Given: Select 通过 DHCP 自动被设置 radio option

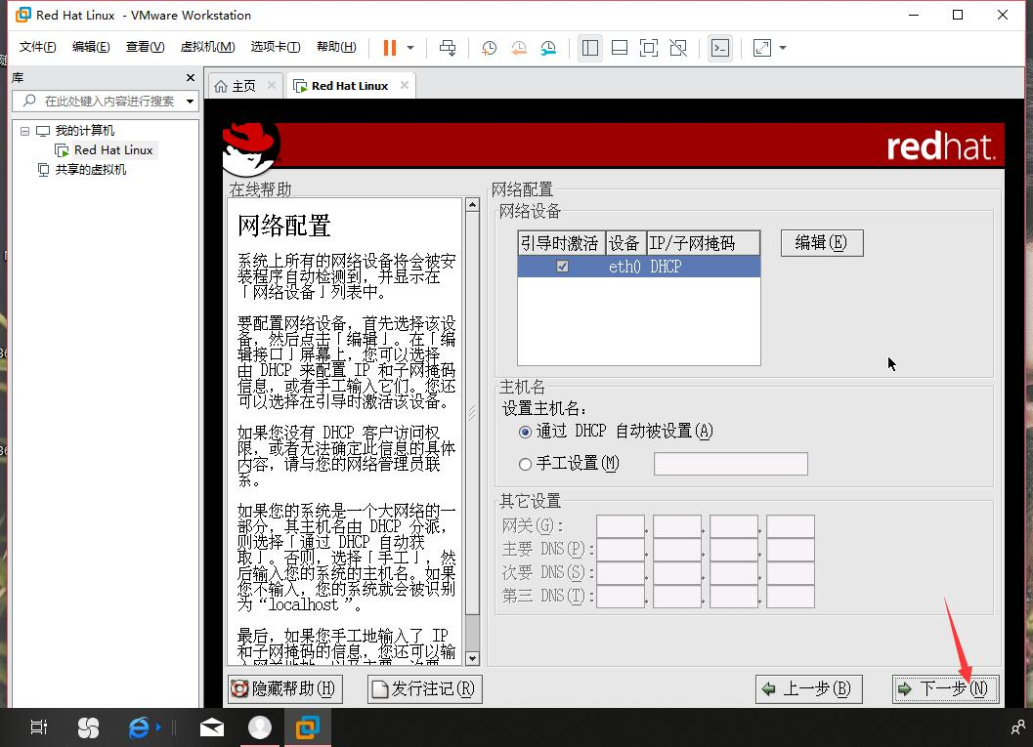Looking at the screenshot, I should (x=525, y=433).
